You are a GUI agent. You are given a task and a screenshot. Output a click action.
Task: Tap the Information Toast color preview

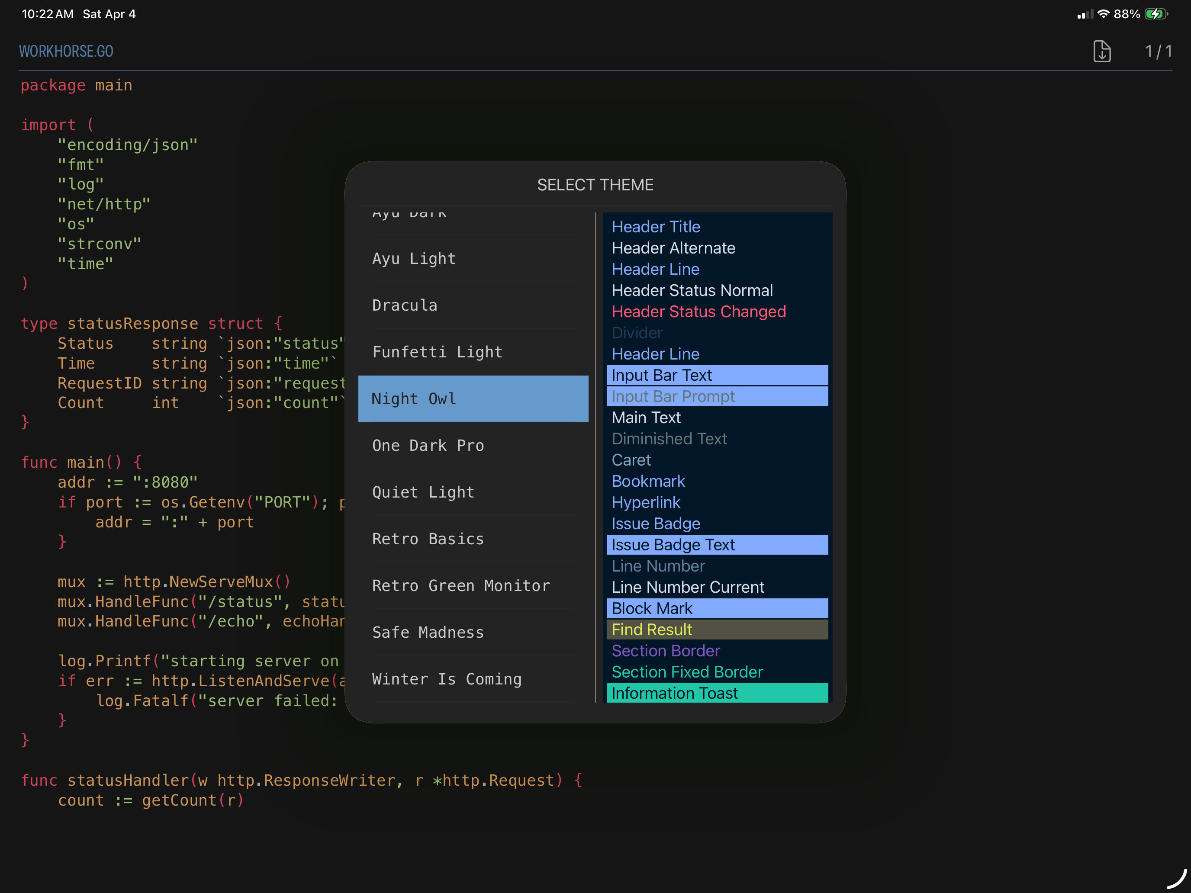point(717,693)
